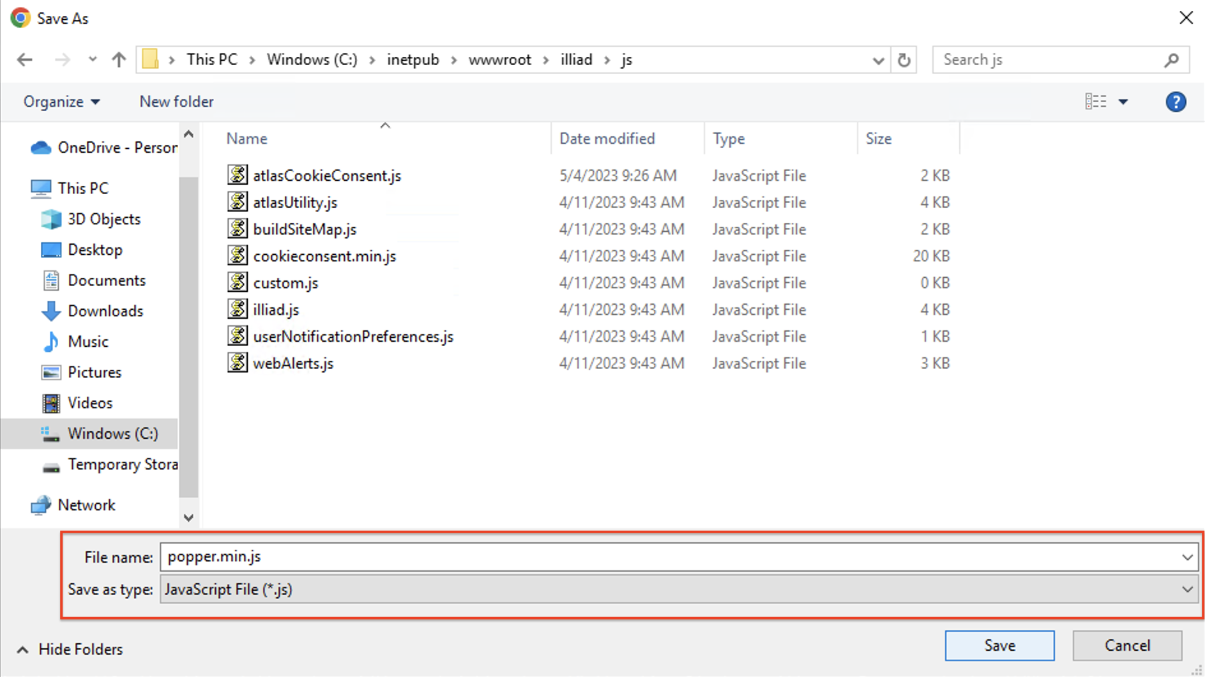Sort files by Date modified column
1205x677 pixels.
[x=607, y=138]
